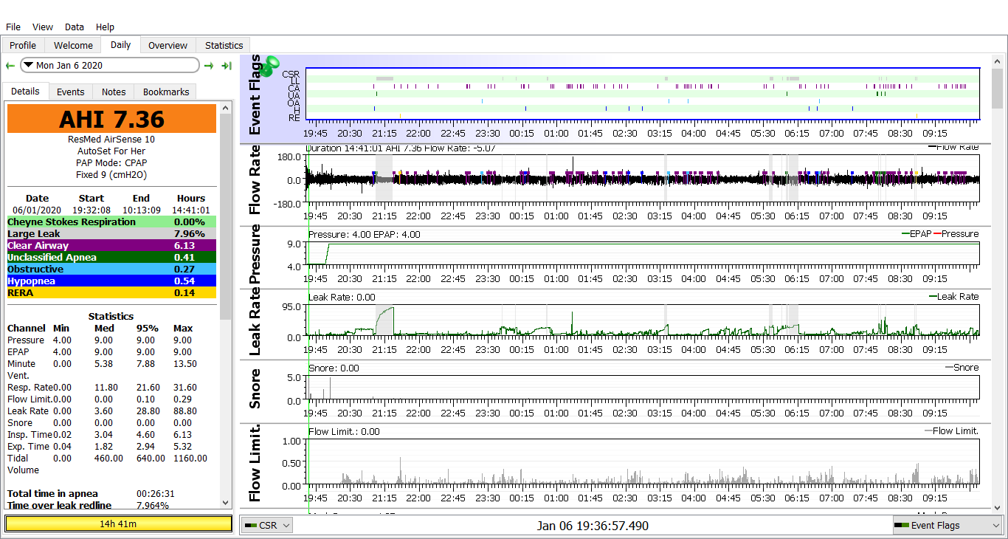Click the Leak Rate graph title
The image size is (1008, 539).
[255, 323]
